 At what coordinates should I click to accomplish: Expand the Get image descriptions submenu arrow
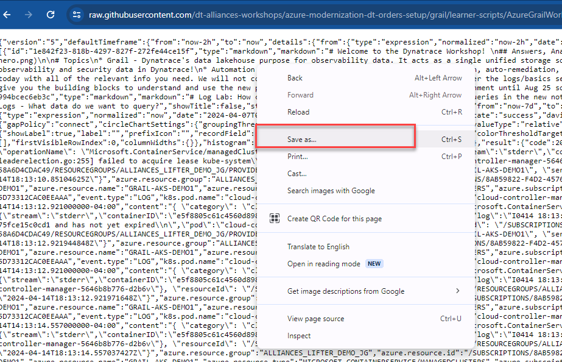pos(457,291)
